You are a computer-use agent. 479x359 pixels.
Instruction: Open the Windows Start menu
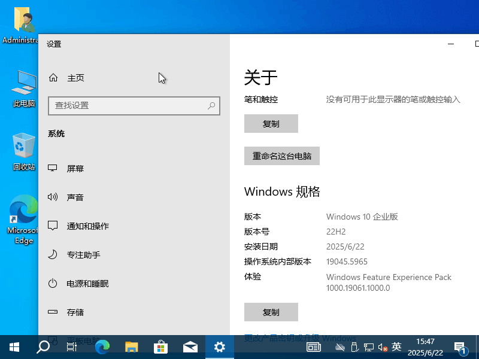(14, 347)
